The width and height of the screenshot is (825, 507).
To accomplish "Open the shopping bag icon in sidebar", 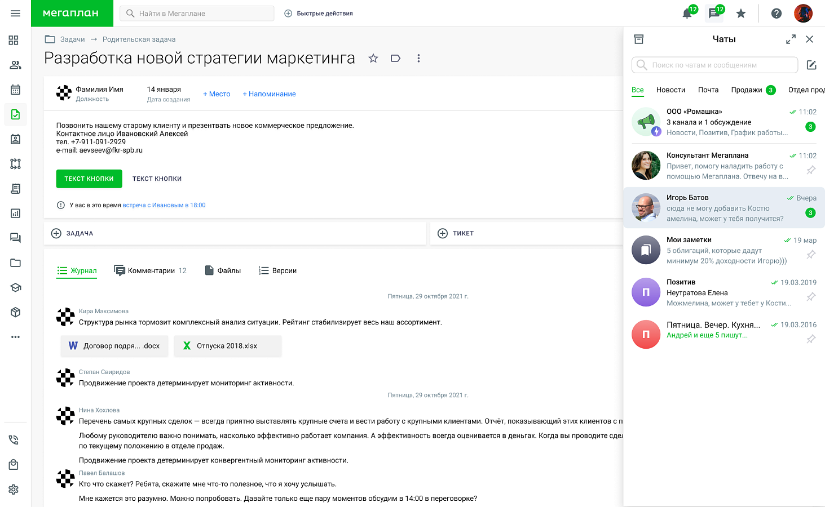I will [x=14, y=465].
